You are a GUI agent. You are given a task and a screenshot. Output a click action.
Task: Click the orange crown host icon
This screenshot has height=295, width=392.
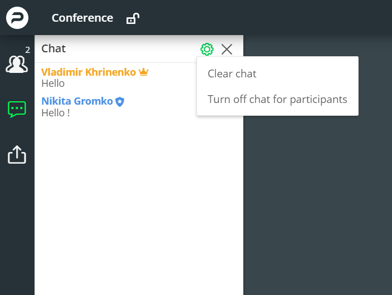[144, 72]
